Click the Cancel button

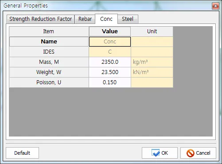[x=198, y=153]
